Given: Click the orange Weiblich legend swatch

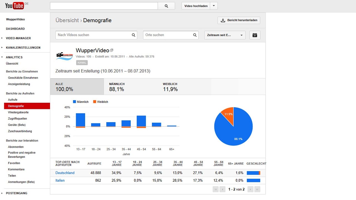Looking at the screenshot, I should pos(95,102).
